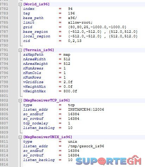This screenshot has width=145, height=167.
Task: Click the nAreaWidth value 512
Action: [x=67, y=59]
